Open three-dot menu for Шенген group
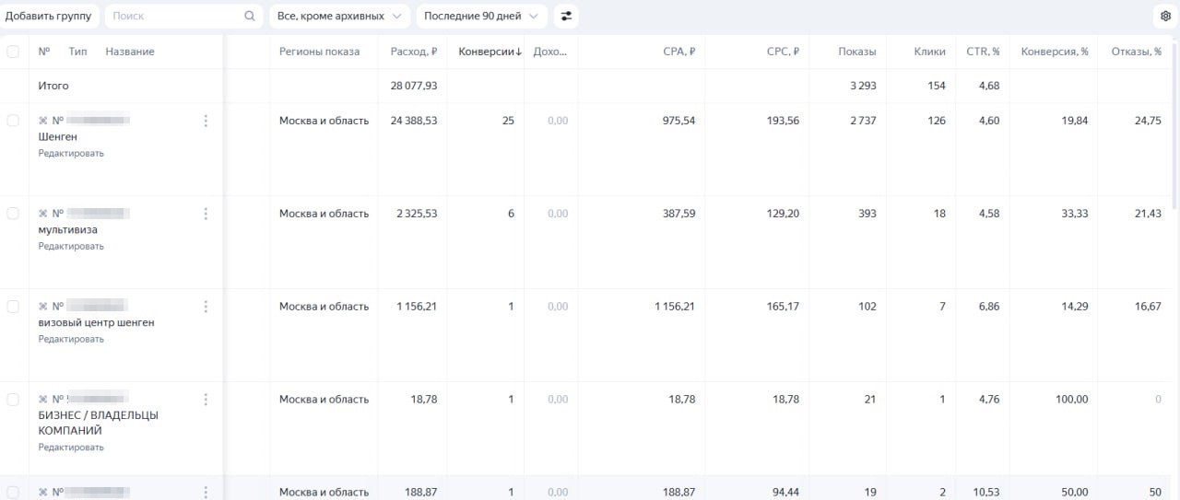The height and width of the screenshot is (500, 1180). click(206, 121)
